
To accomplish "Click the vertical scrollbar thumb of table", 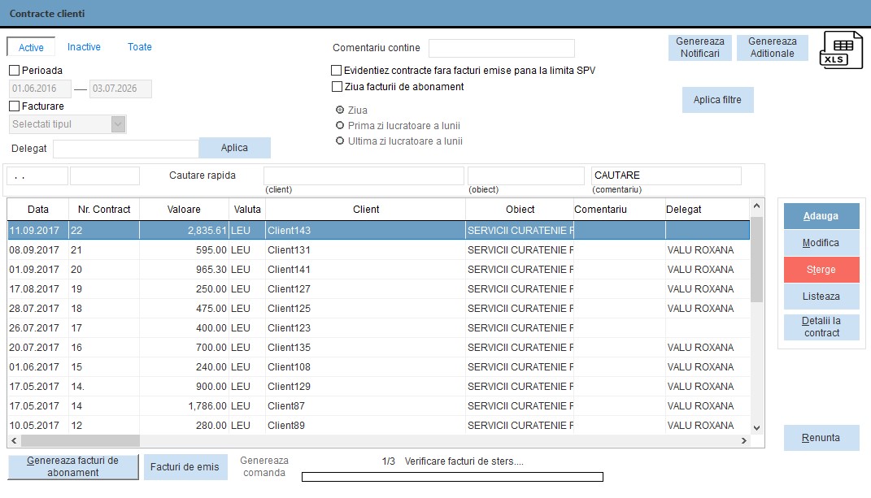I will pos(756,258).
